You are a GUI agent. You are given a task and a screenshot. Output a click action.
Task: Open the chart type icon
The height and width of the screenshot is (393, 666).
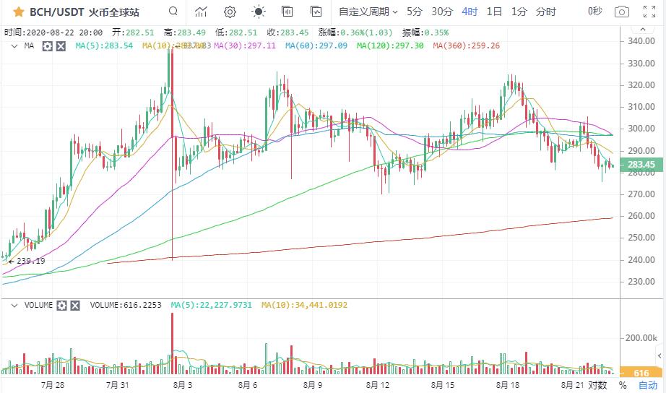[202, 12]
